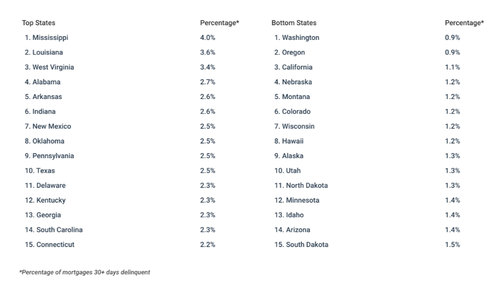Click West Virginia's 3.4% value

(x=208, y=67)
